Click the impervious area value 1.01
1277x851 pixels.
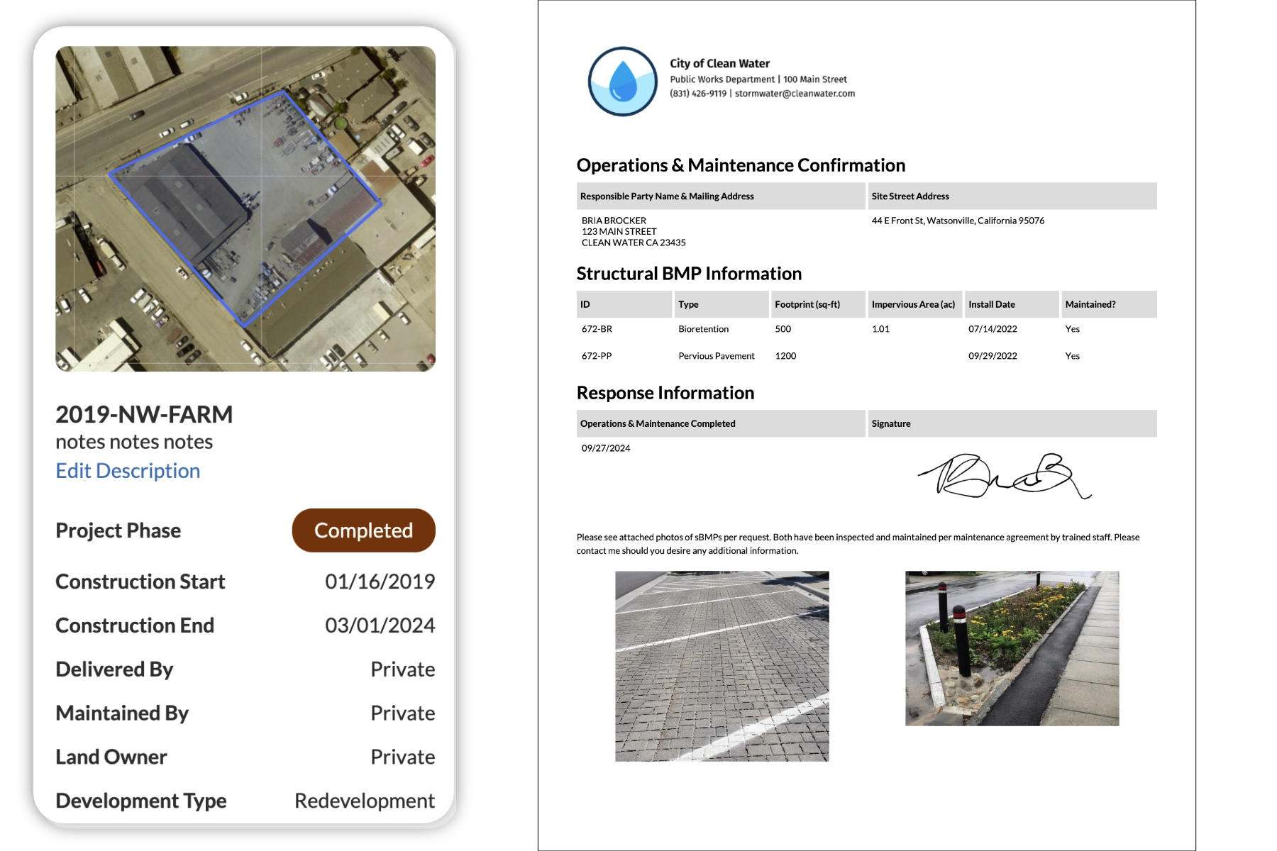tap(880, 329)
